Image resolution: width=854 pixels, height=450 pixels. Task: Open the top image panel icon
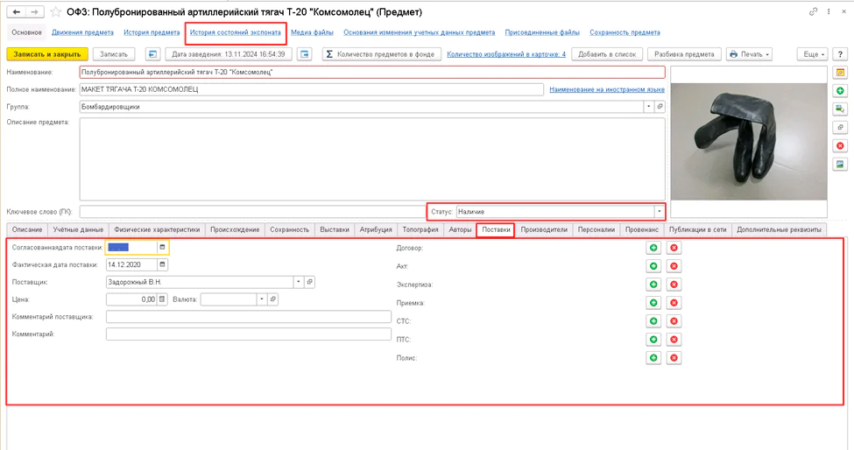[x=840, y=73]
